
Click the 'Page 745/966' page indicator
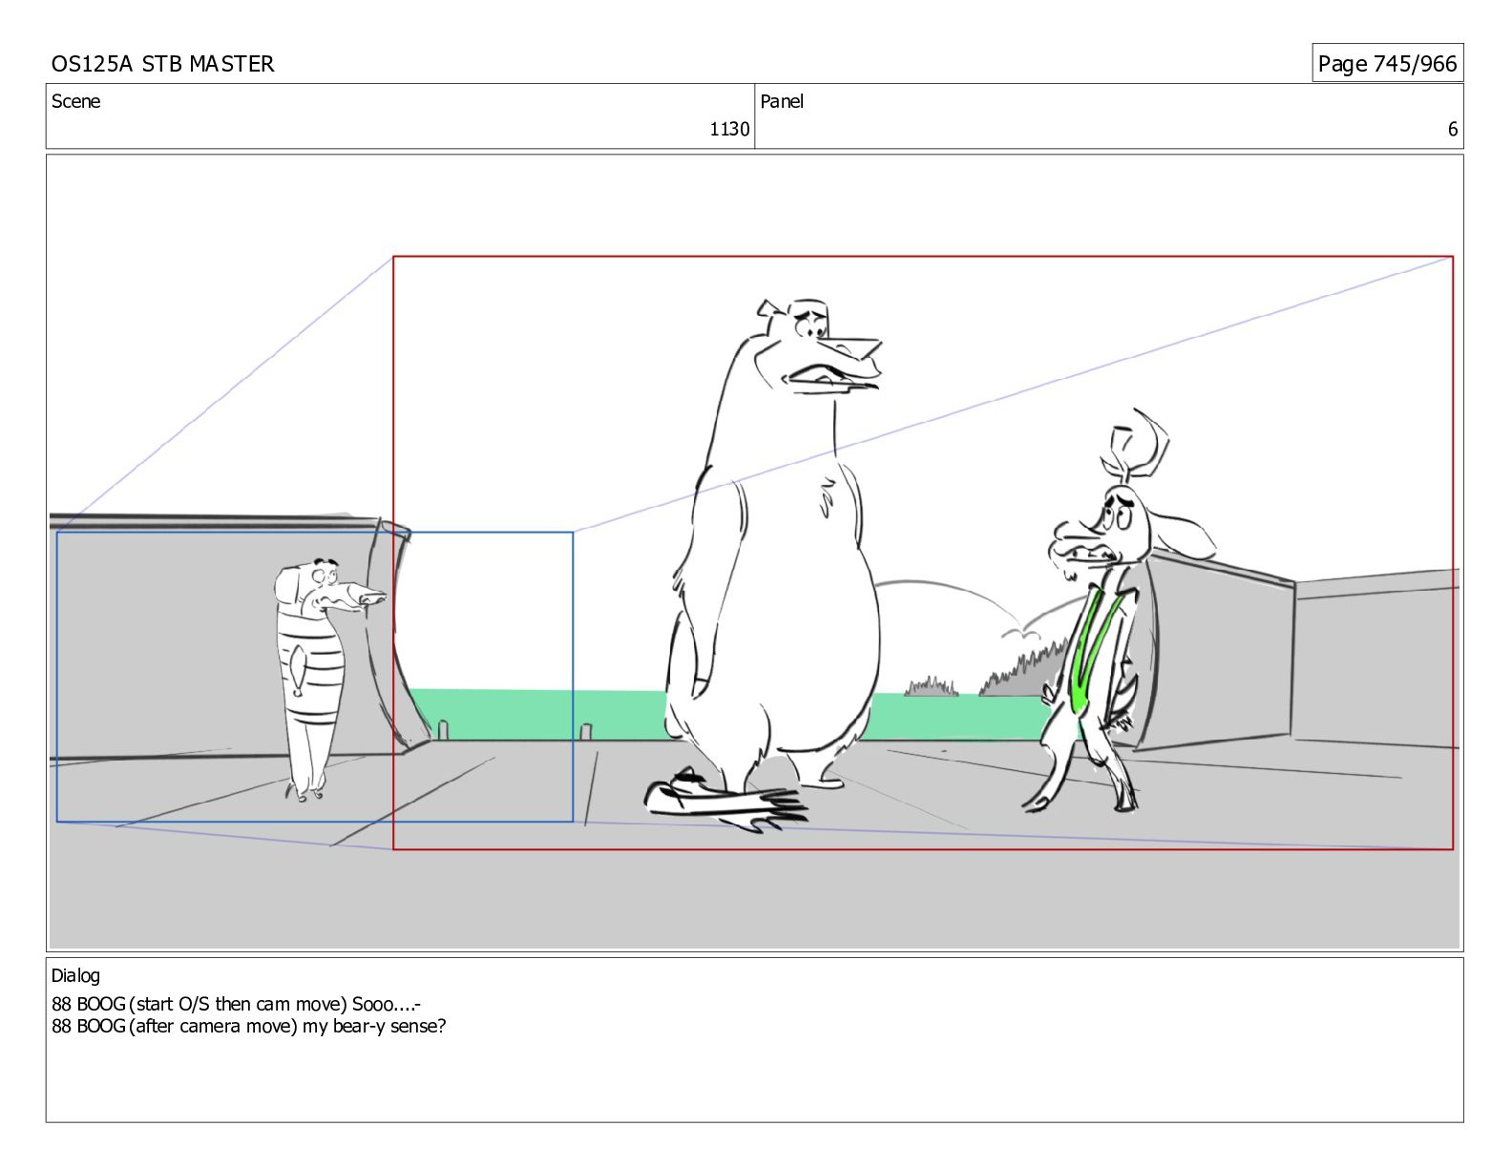1387,64
